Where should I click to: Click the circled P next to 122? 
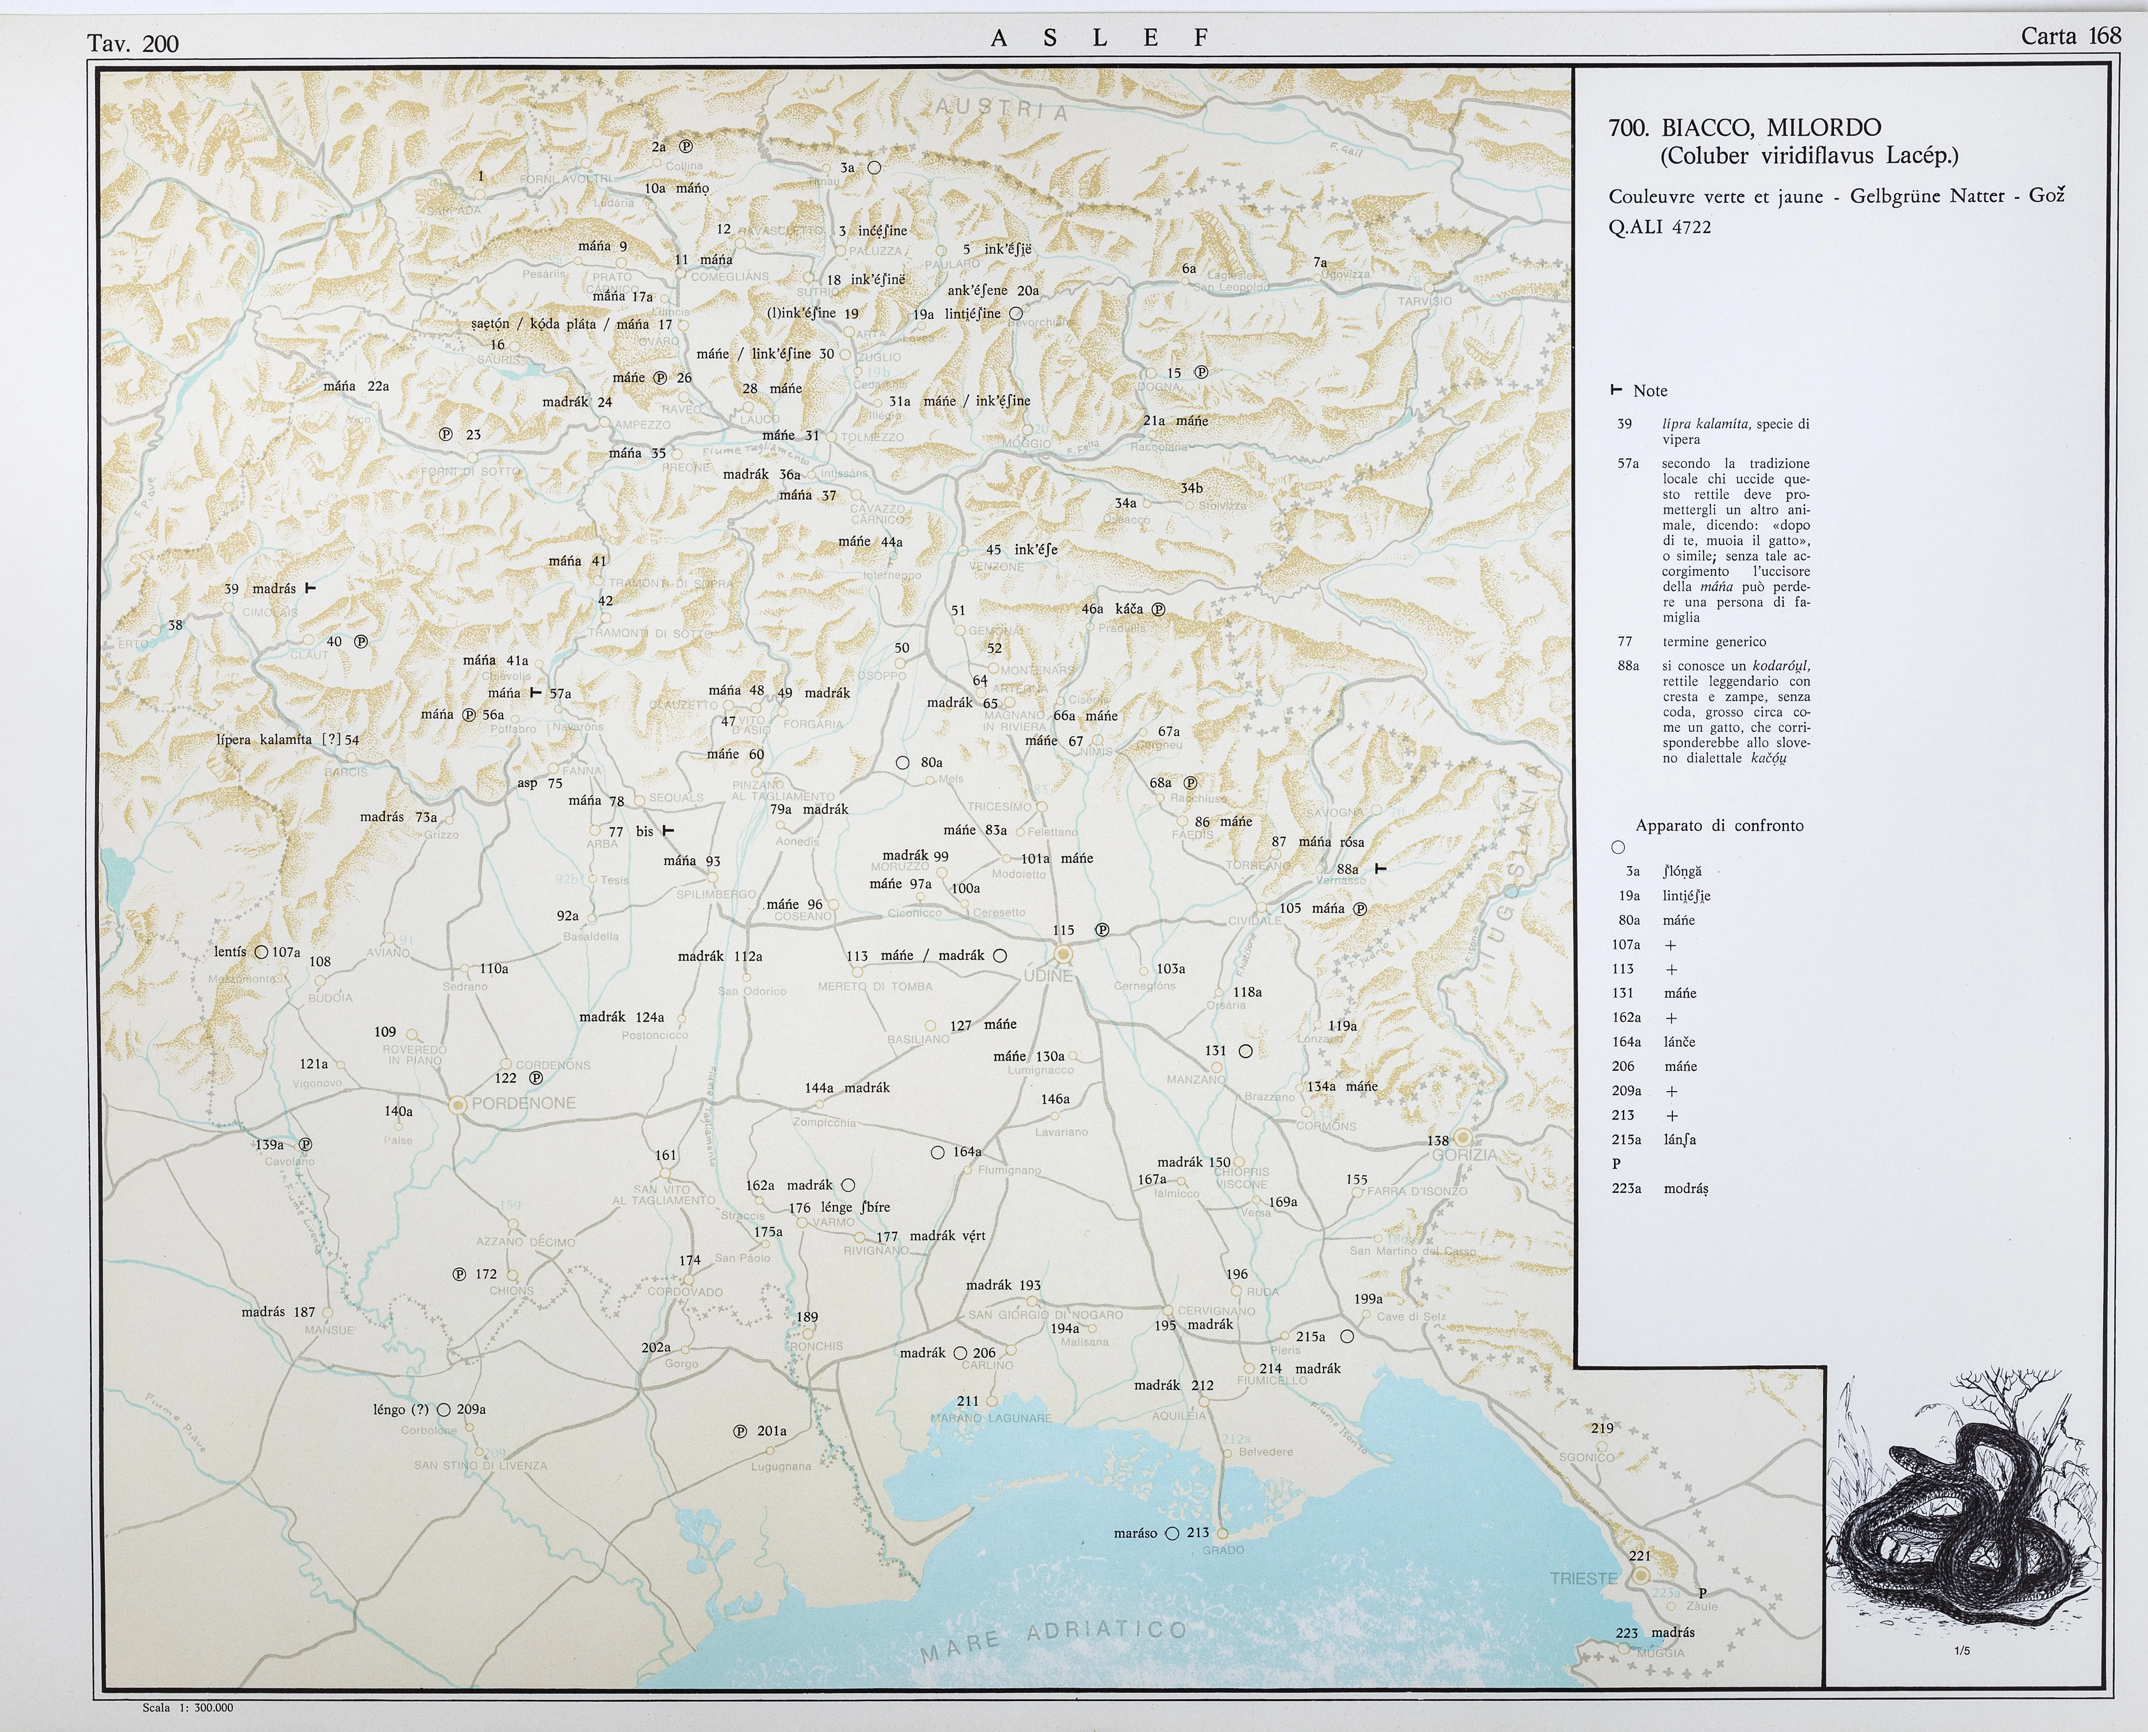pos(536,1078)
